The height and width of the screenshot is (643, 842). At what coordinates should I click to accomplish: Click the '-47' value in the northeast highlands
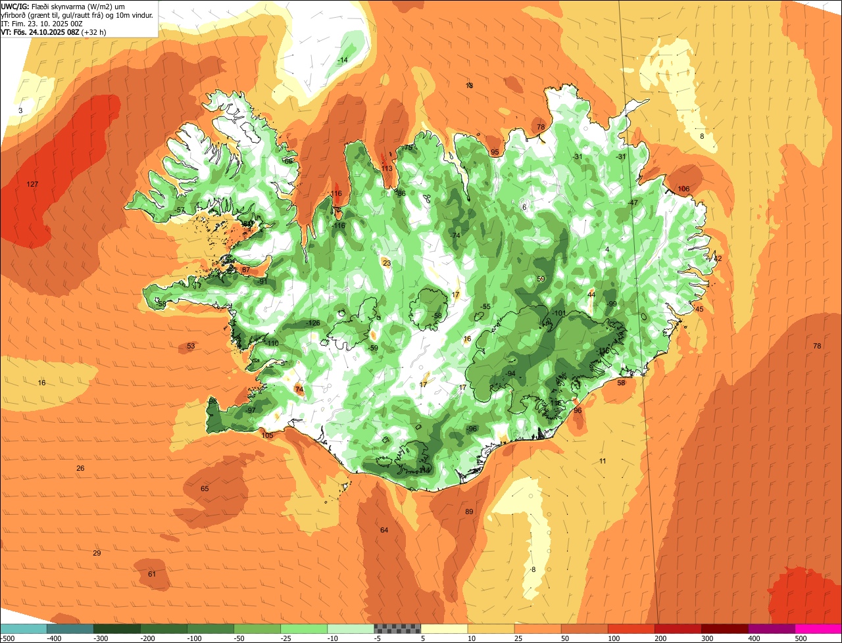pos(633,202)
